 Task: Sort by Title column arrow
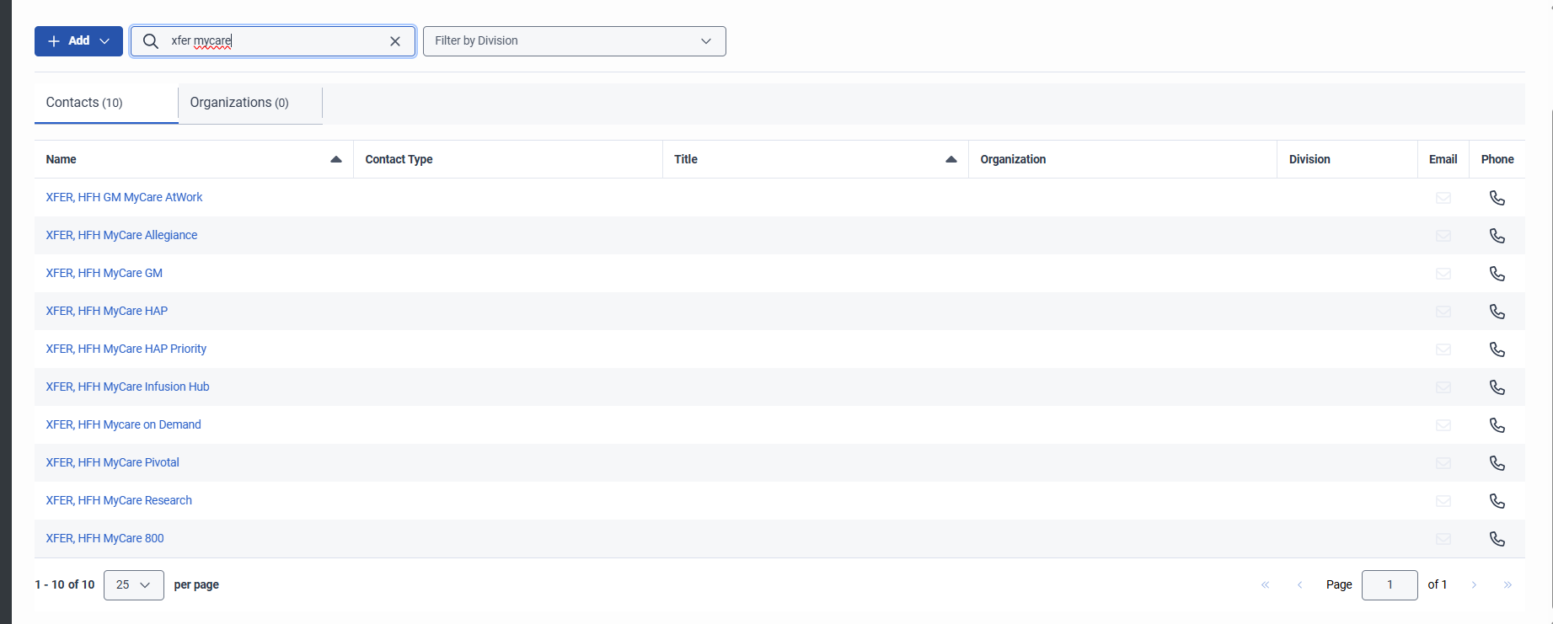pos(951,159)
